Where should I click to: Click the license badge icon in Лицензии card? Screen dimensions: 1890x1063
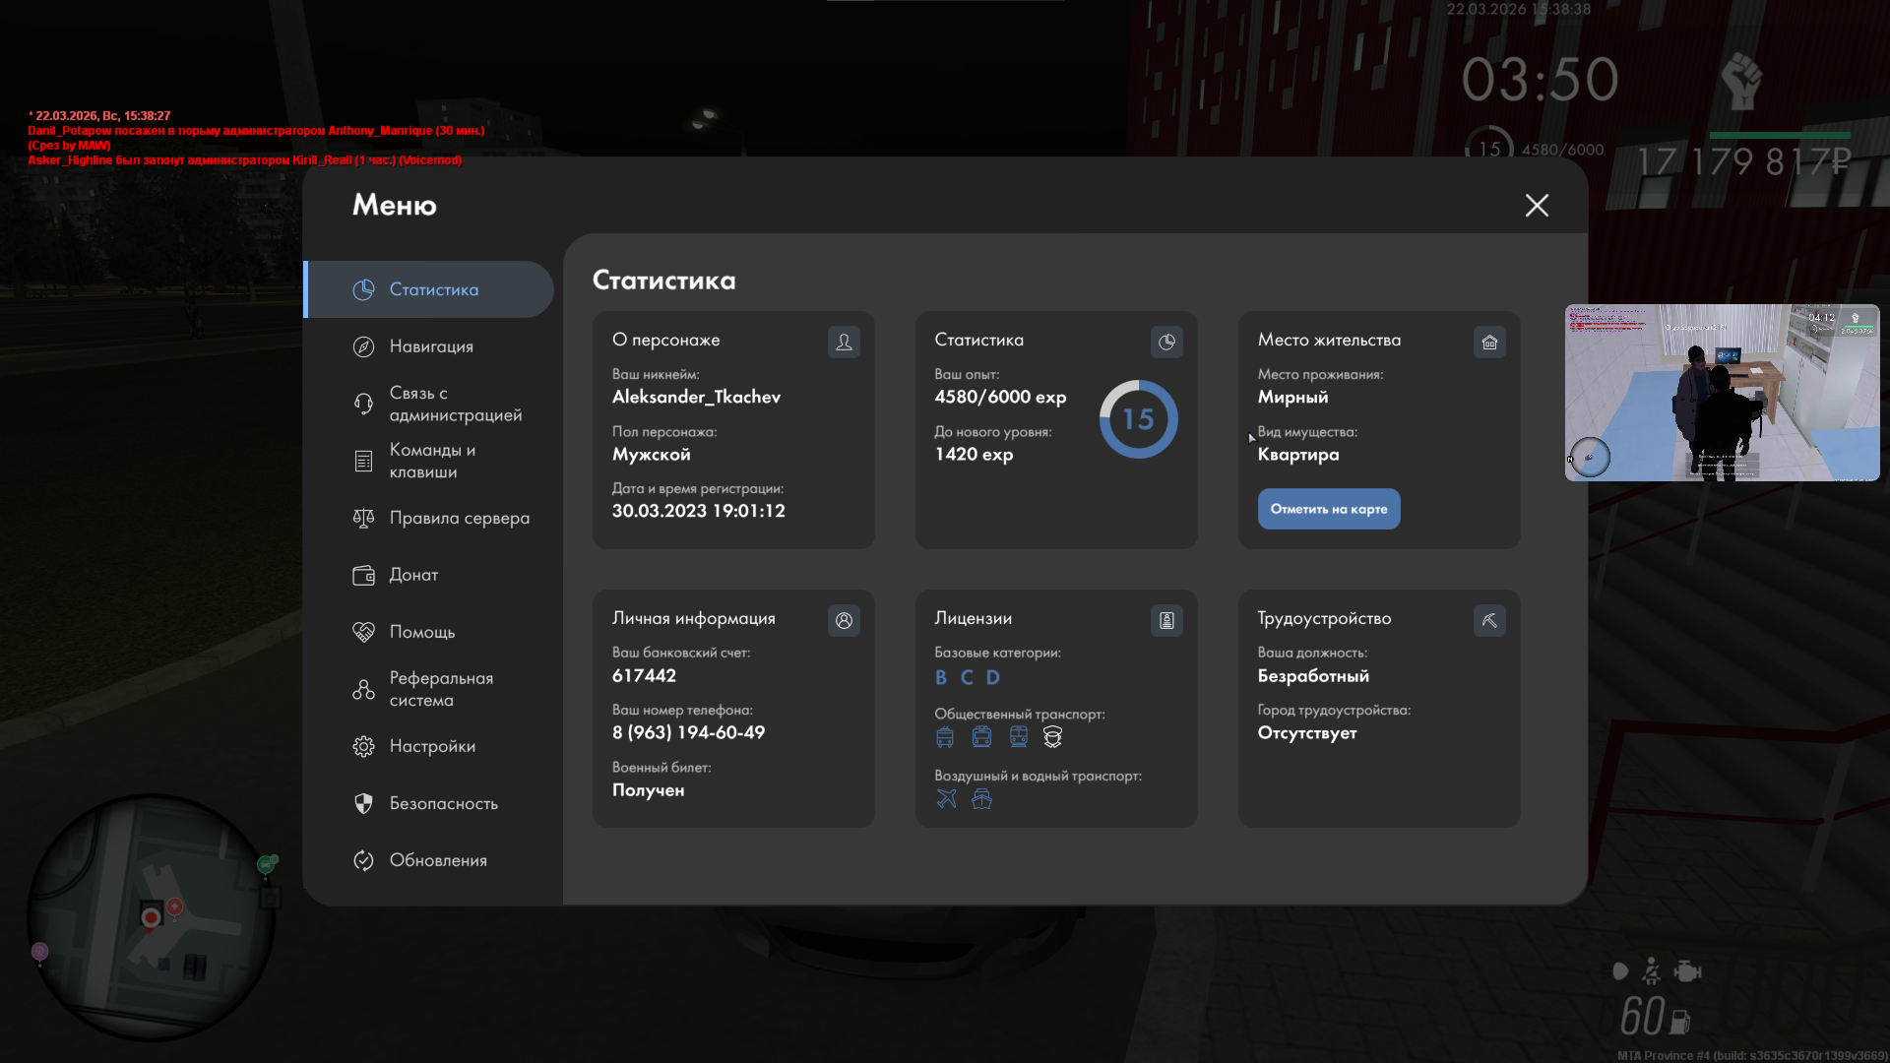pos(1166,620)
